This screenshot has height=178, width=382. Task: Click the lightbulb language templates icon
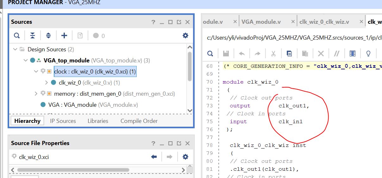pos(368,54)
